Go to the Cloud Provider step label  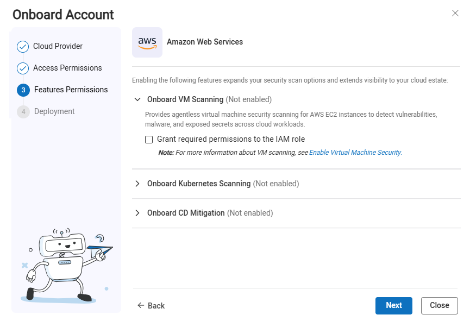58,46
